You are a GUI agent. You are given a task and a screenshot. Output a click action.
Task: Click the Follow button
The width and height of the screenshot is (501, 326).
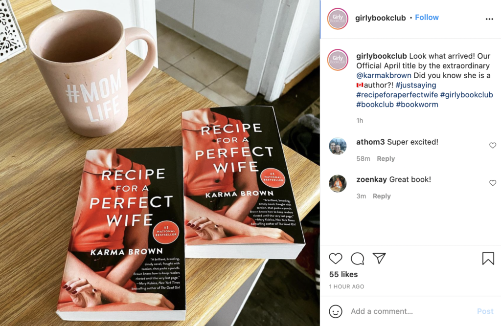[427, 17]
